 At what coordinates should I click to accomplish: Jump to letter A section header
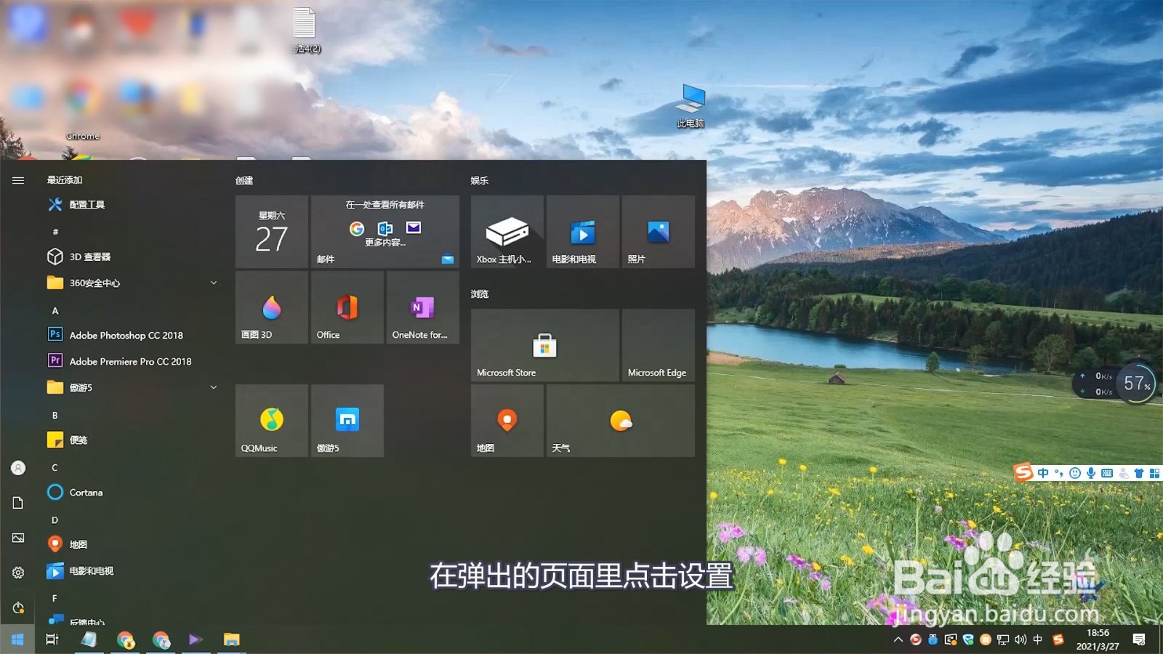coord(55,310)
